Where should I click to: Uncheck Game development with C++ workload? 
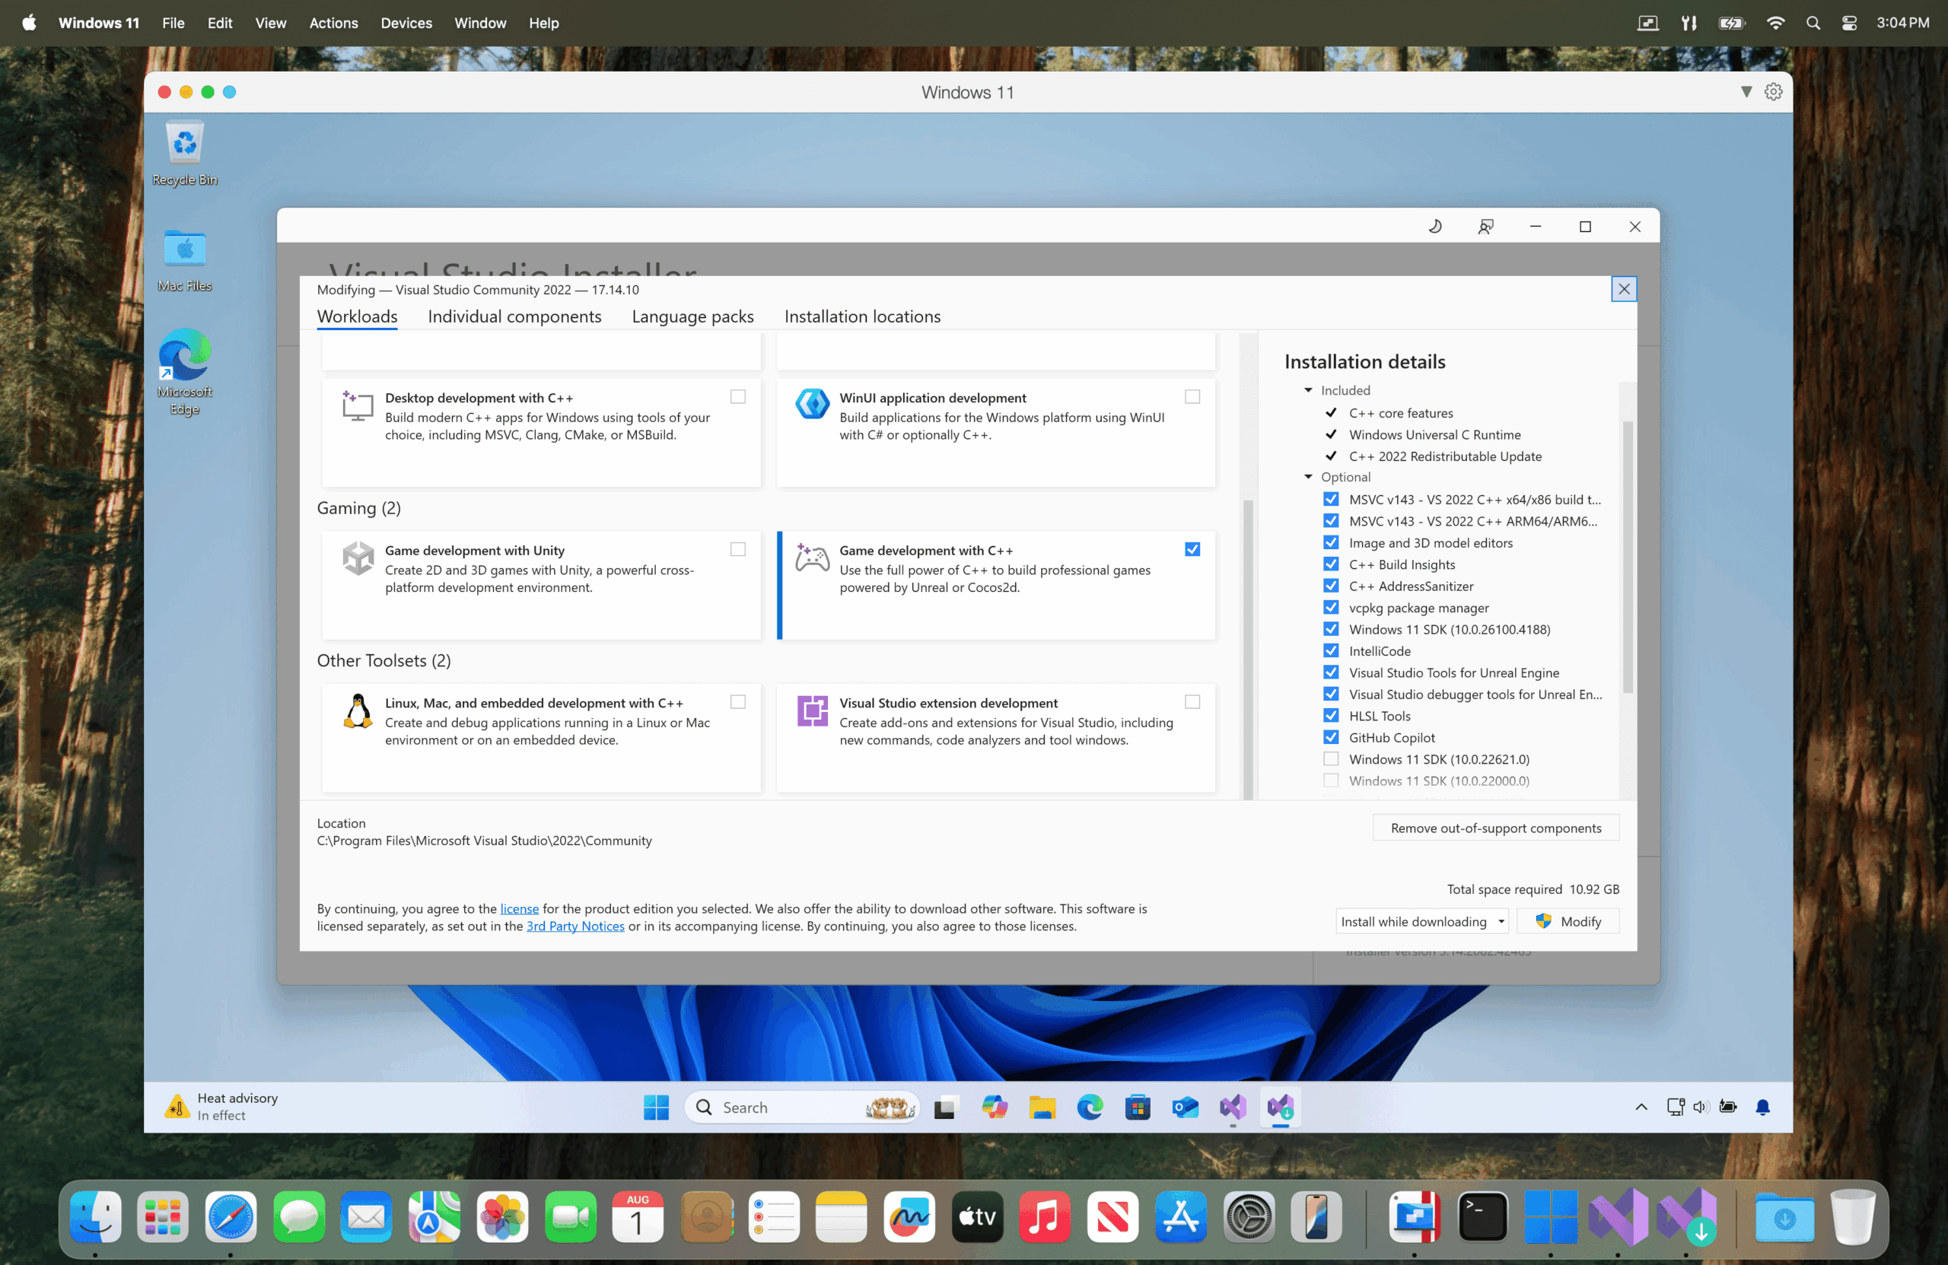click(1192, 550)
